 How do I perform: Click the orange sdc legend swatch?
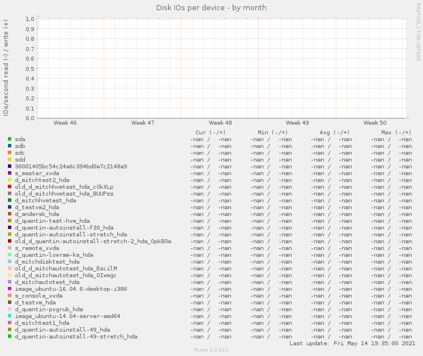(10, 152)
